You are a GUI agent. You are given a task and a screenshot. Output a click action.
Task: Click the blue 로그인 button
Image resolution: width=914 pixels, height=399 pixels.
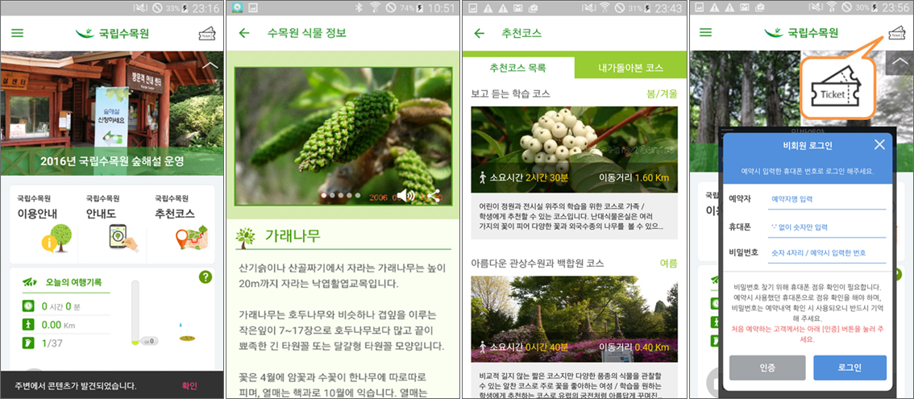point(850,368)
